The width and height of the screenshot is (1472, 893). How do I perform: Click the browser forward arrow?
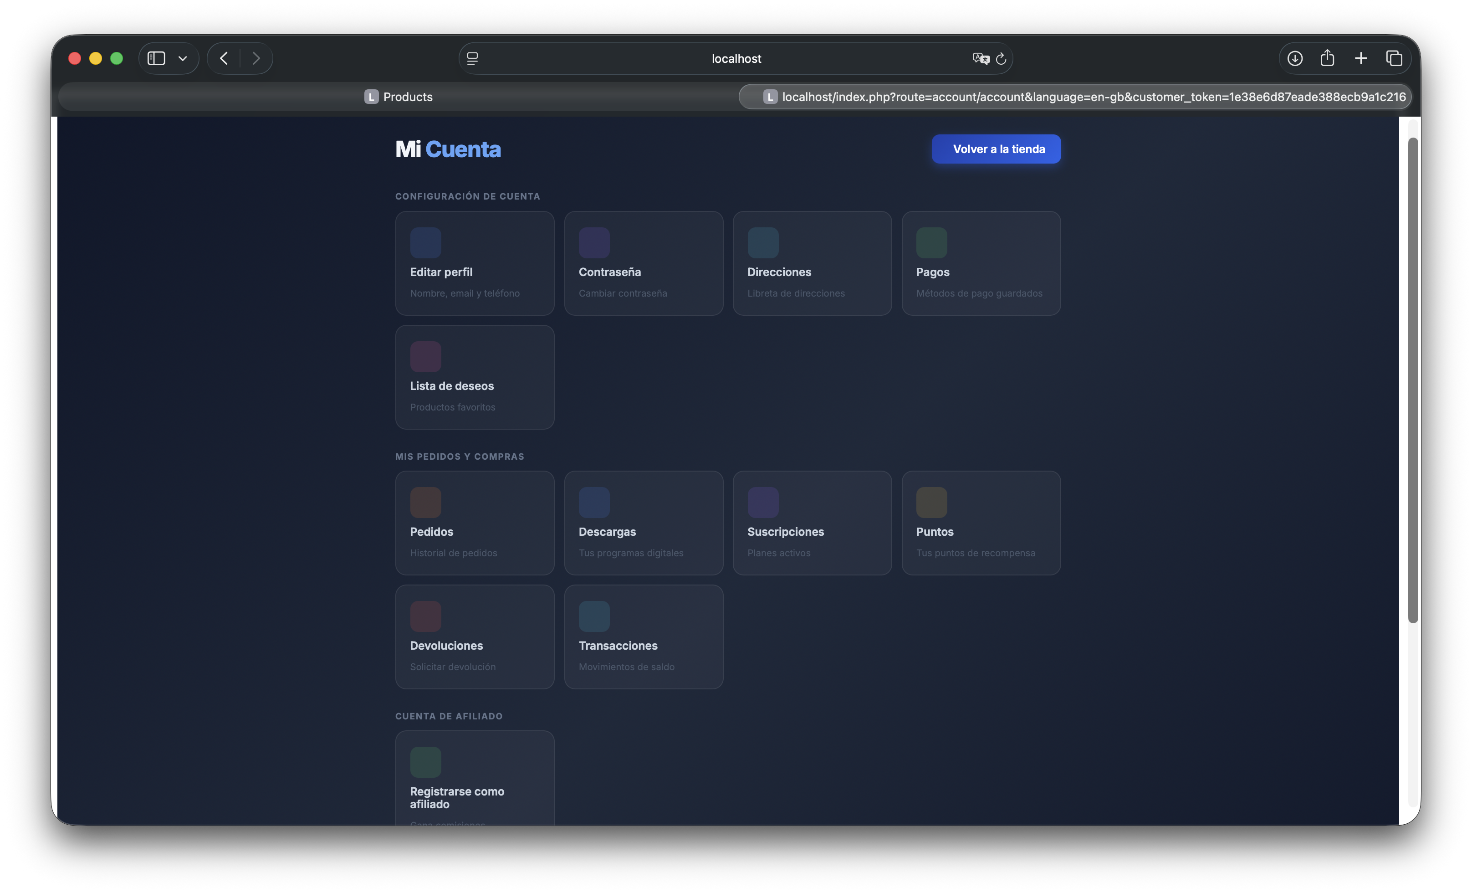pos(256,58)
